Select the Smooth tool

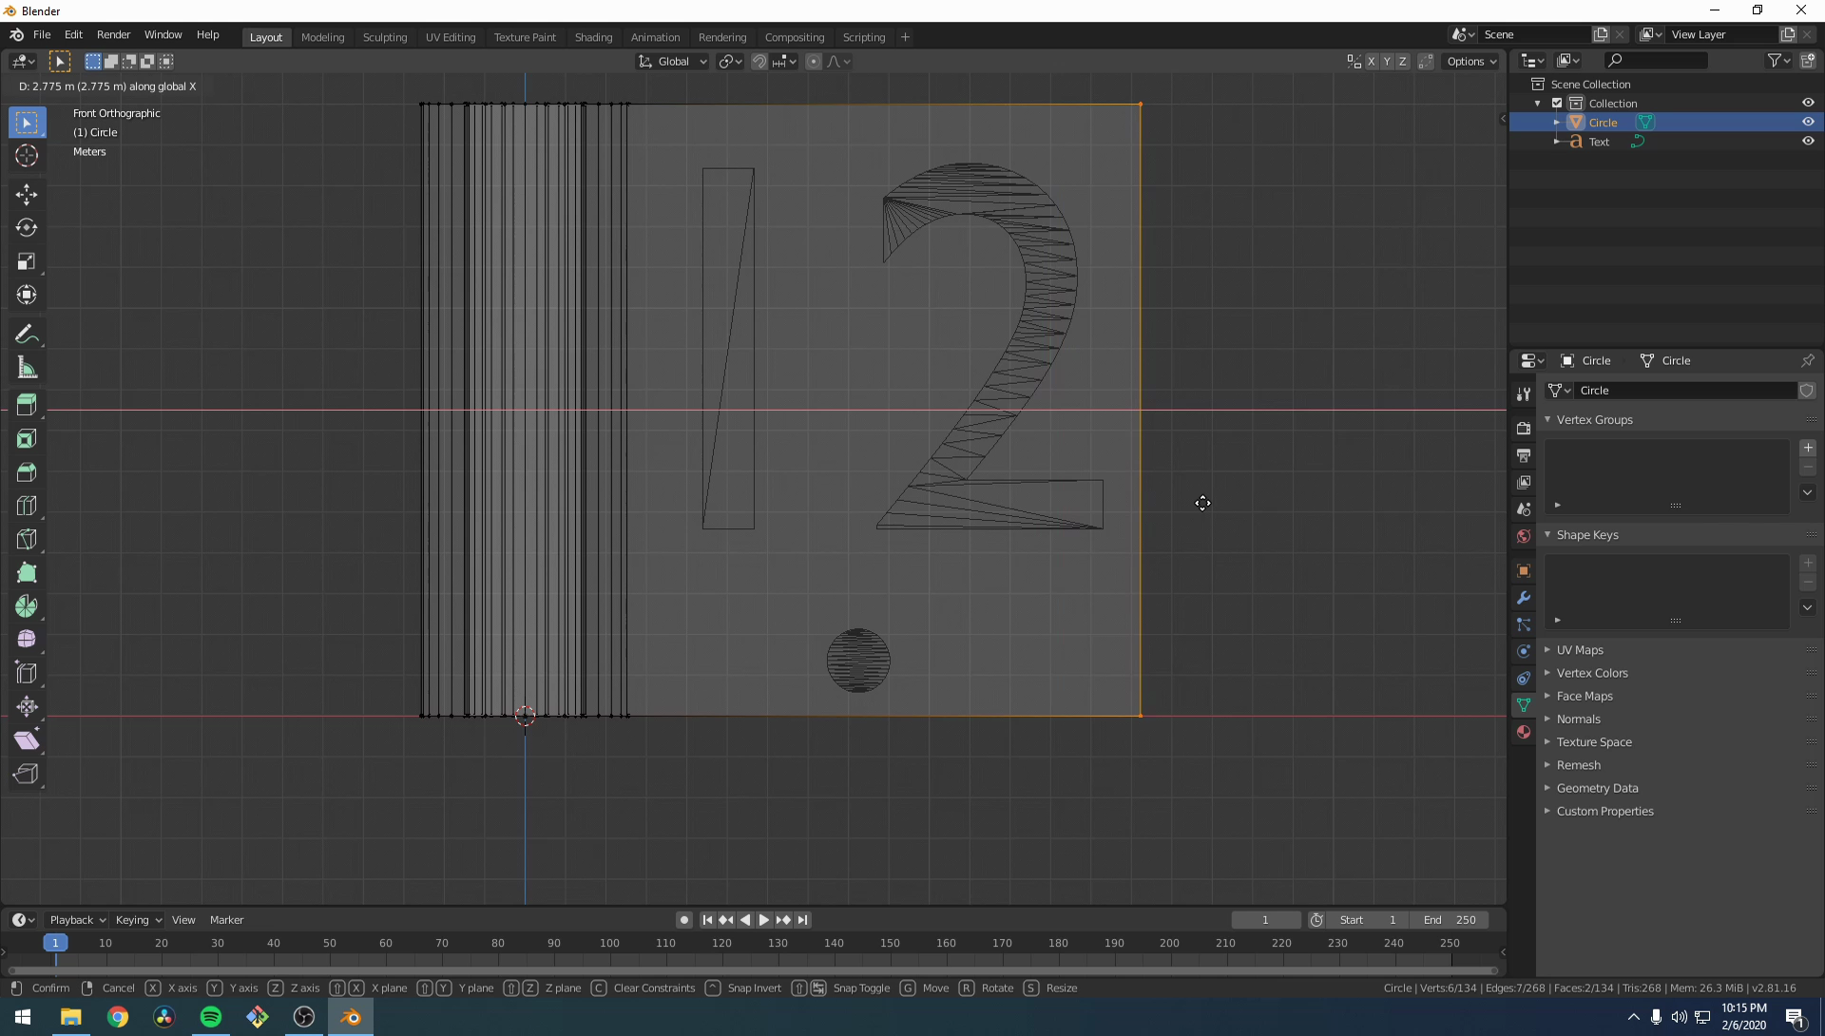(27, 640)
